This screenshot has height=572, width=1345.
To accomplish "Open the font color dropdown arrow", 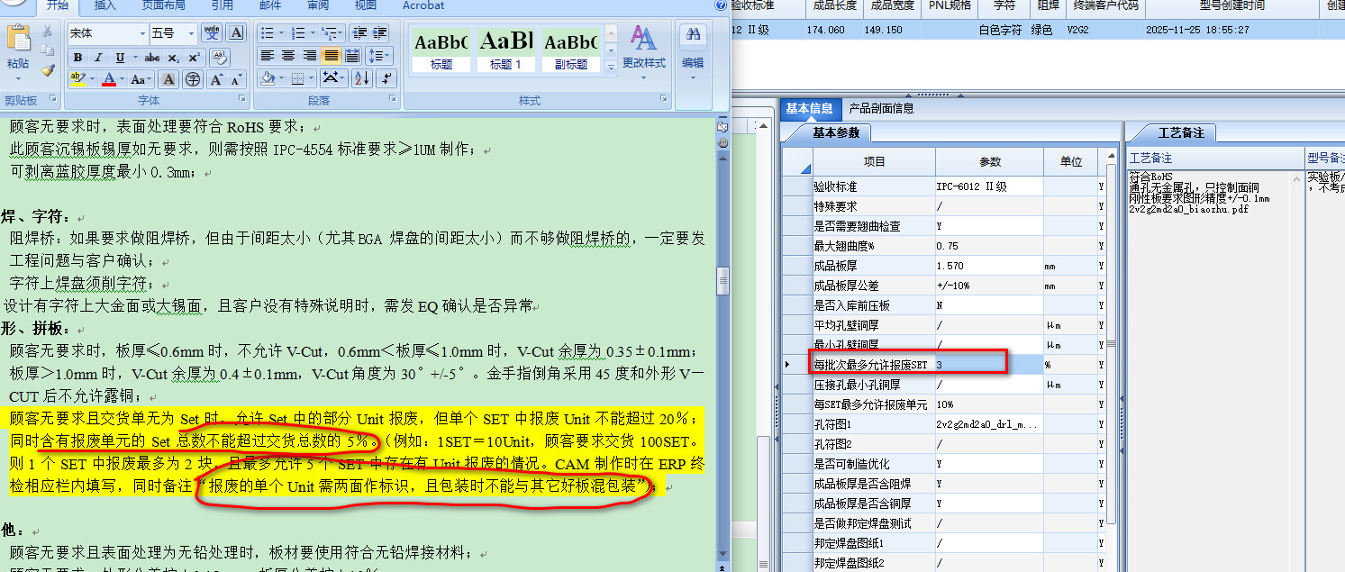I will point(122,79).
